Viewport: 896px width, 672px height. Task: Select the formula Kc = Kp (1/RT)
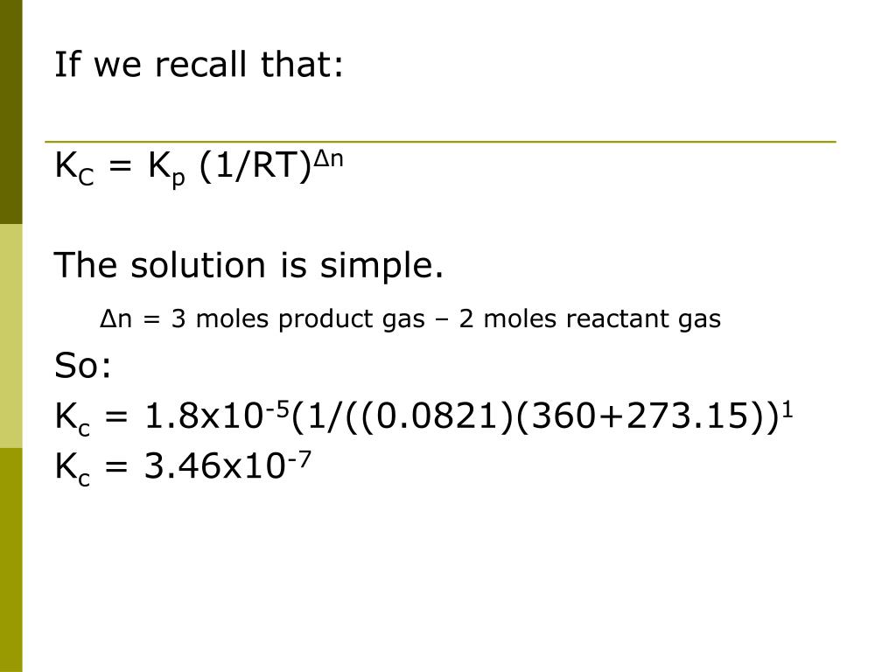199,167
